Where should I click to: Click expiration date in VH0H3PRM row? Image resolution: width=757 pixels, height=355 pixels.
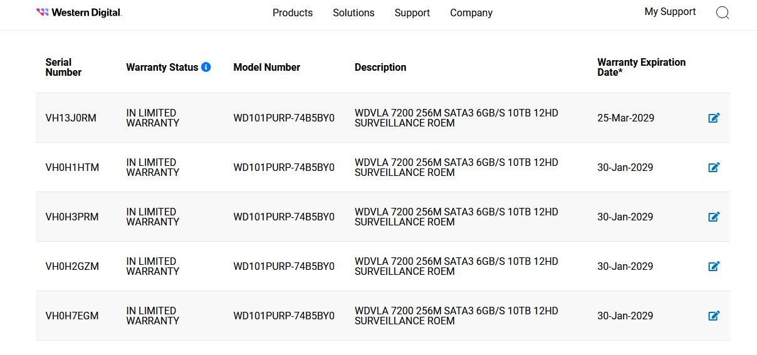coord(625,217)
